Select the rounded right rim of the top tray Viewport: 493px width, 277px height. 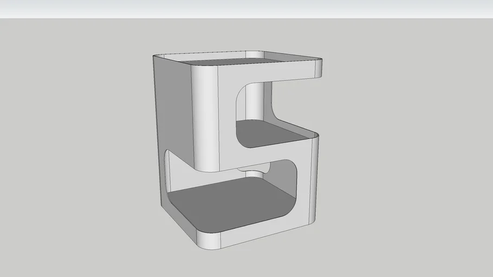(319, 69)
